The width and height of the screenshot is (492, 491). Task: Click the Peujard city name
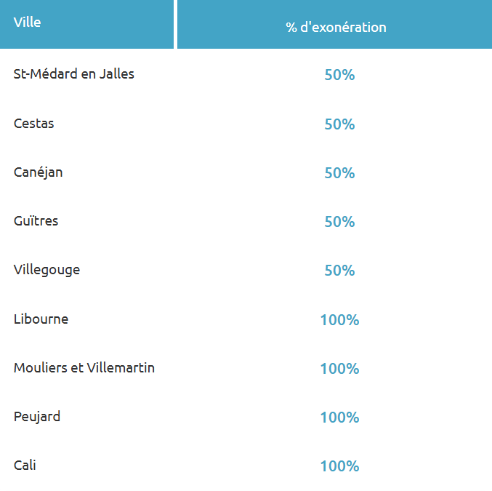37,417
